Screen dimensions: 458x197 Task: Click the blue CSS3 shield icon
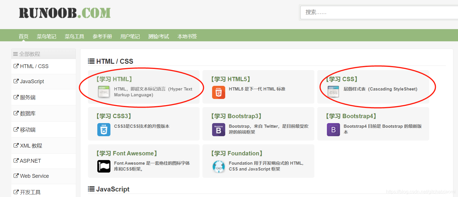tap(104, 129)
